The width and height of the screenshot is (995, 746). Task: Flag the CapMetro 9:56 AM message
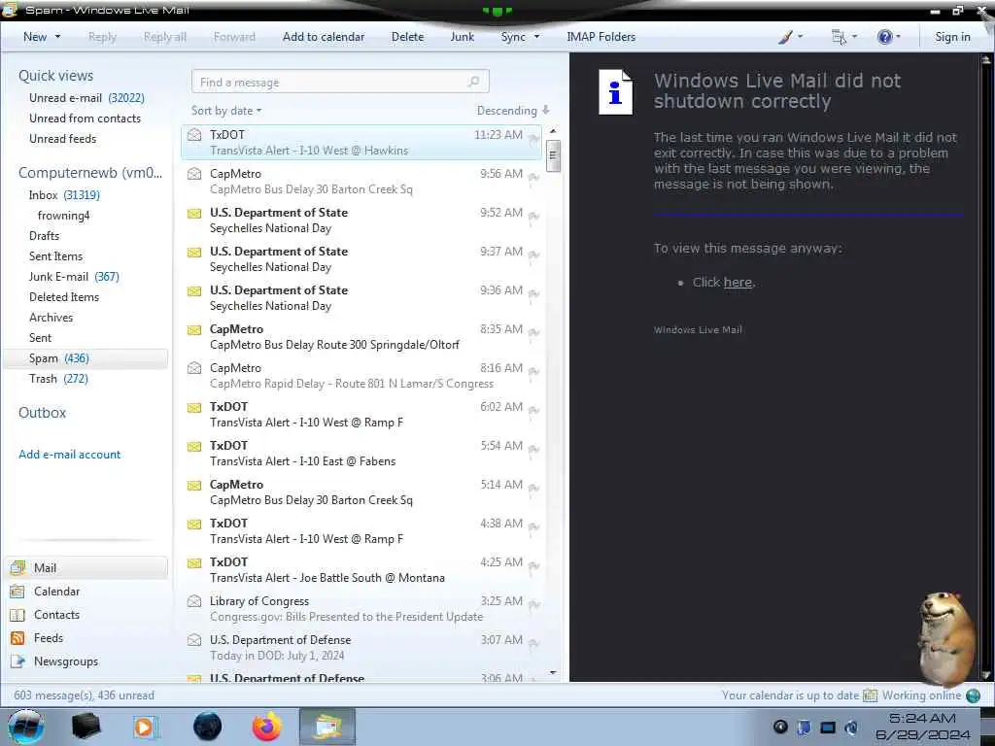(x=533, y=177)
